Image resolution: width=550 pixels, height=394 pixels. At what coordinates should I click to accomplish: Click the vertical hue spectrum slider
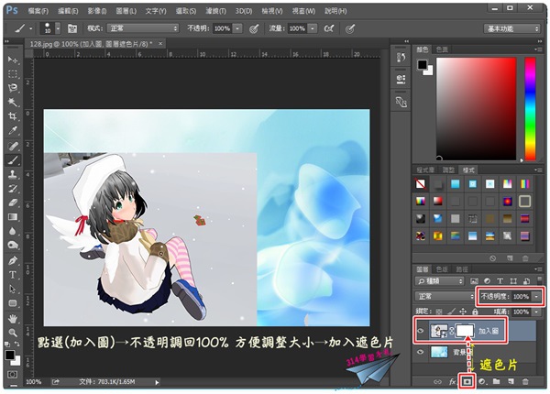click(x=530, y=109)
